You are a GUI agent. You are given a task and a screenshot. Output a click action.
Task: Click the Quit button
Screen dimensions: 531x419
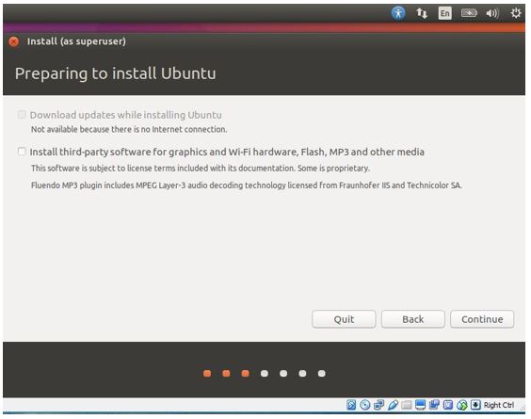344,319
